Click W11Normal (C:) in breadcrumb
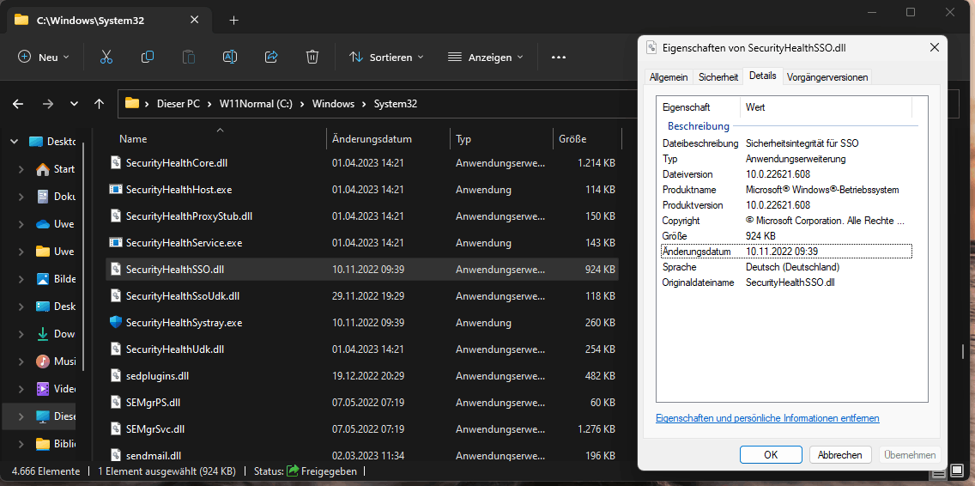The height and width of the screenshot is (486, 975). 256,104
